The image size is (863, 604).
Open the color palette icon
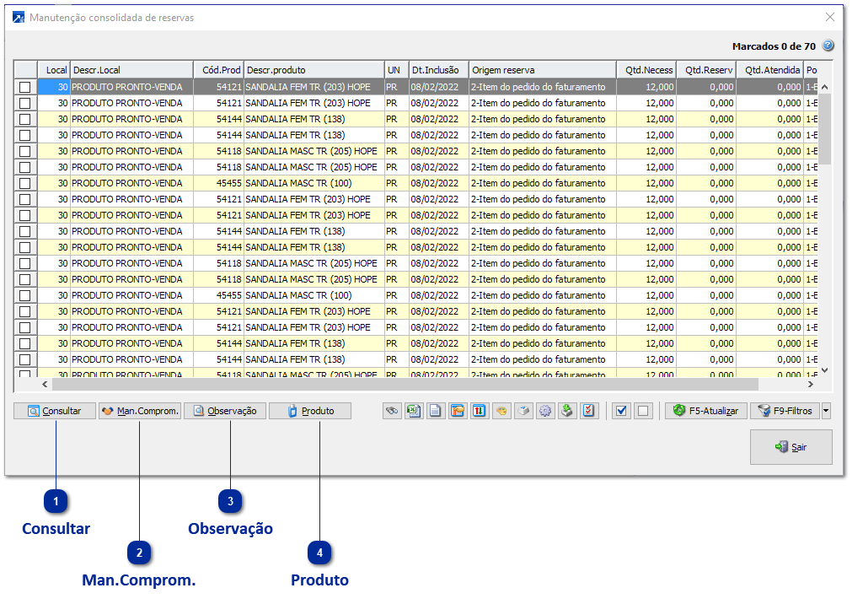[501, 411]
